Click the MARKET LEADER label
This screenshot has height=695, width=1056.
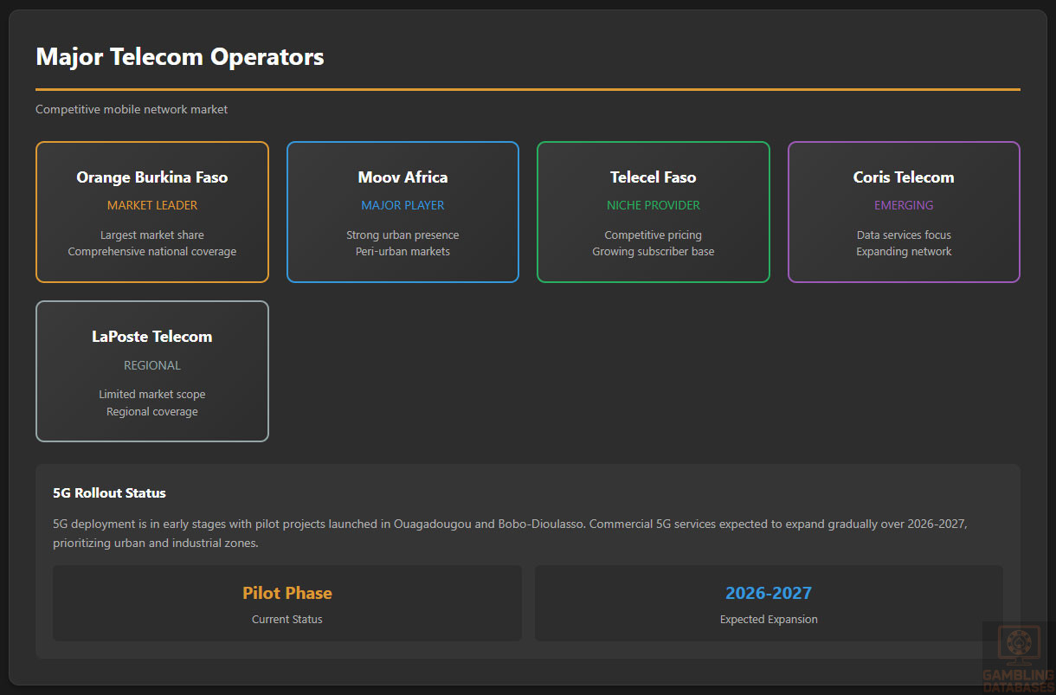(x=152, y=205)
